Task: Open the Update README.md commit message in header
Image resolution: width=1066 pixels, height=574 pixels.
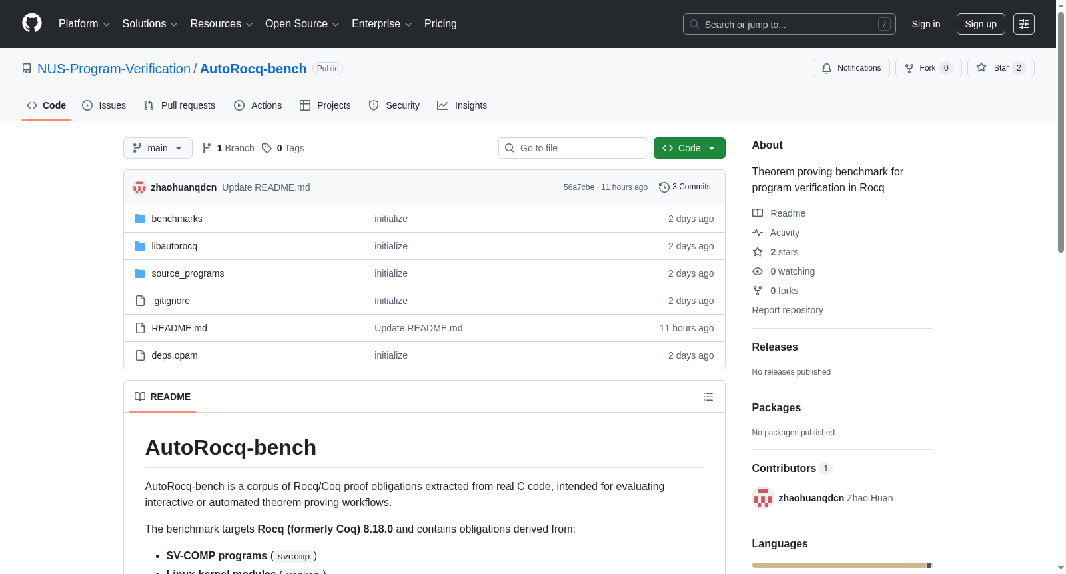Action: (x=266, y=187)
